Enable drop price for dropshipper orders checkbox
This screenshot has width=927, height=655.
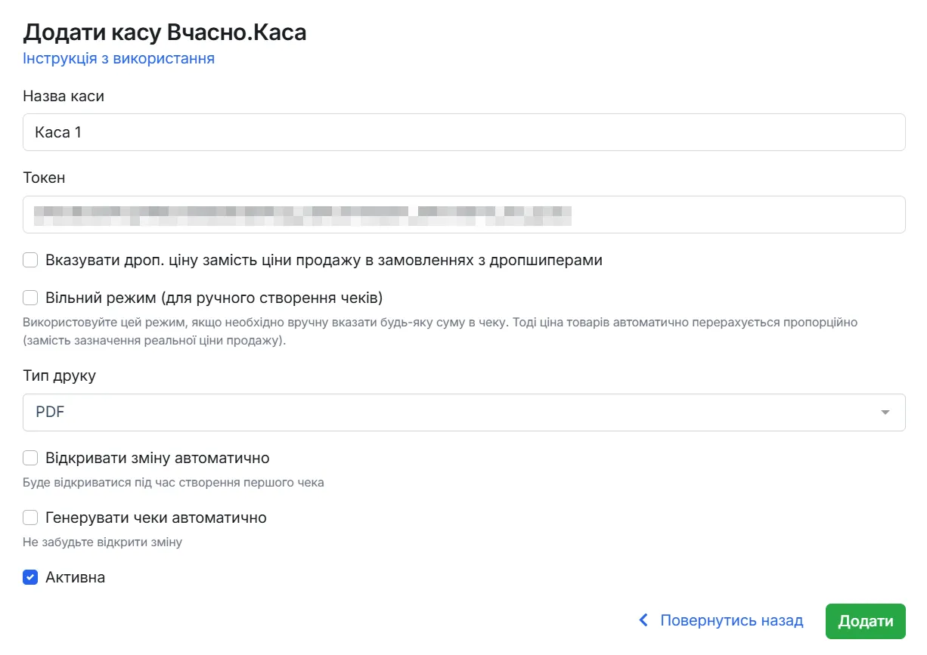click(x=30, y=260)
